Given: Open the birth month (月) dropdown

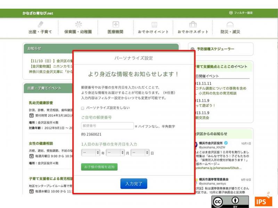Looking at the screenshot, I should click(115, 153).
